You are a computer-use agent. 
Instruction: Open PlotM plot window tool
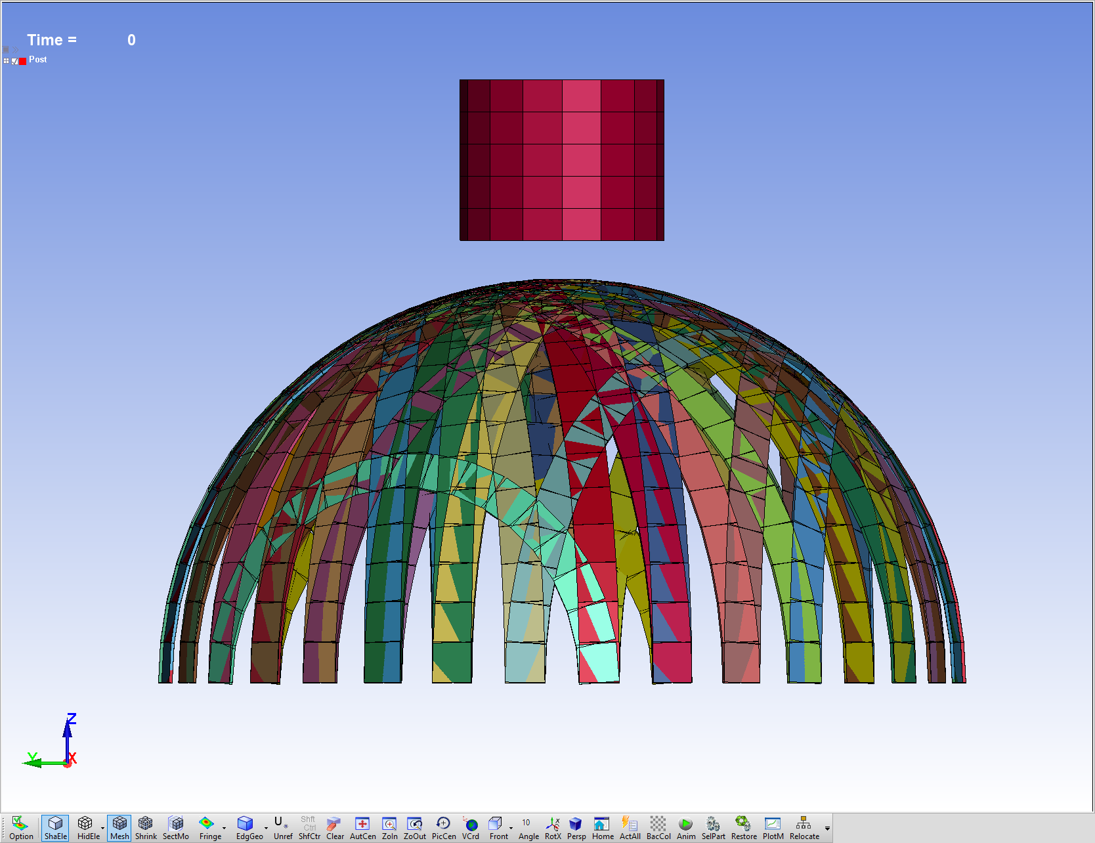tap(773, 828)
